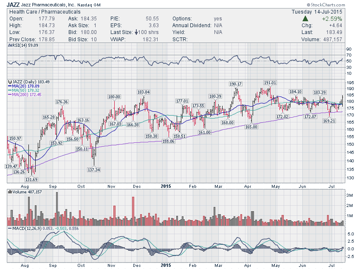Screen dimensions: 361x269
Task: Click the 155.06 price low label
Action: coord(168,142)
